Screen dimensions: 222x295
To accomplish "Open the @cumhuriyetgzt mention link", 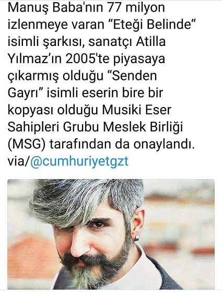I will 79,161.
